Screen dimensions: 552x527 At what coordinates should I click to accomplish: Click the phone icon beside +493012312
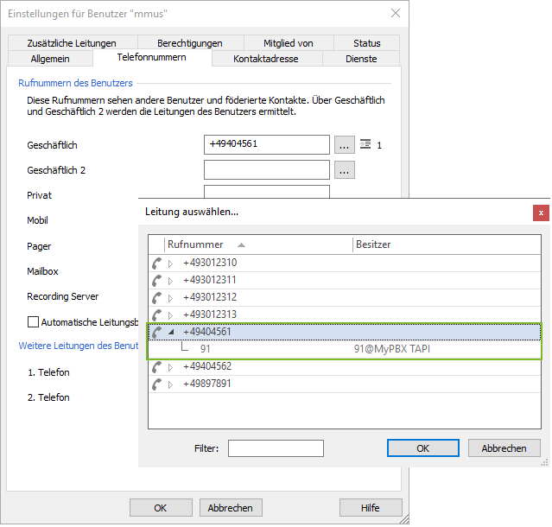[x=156, y=297]
